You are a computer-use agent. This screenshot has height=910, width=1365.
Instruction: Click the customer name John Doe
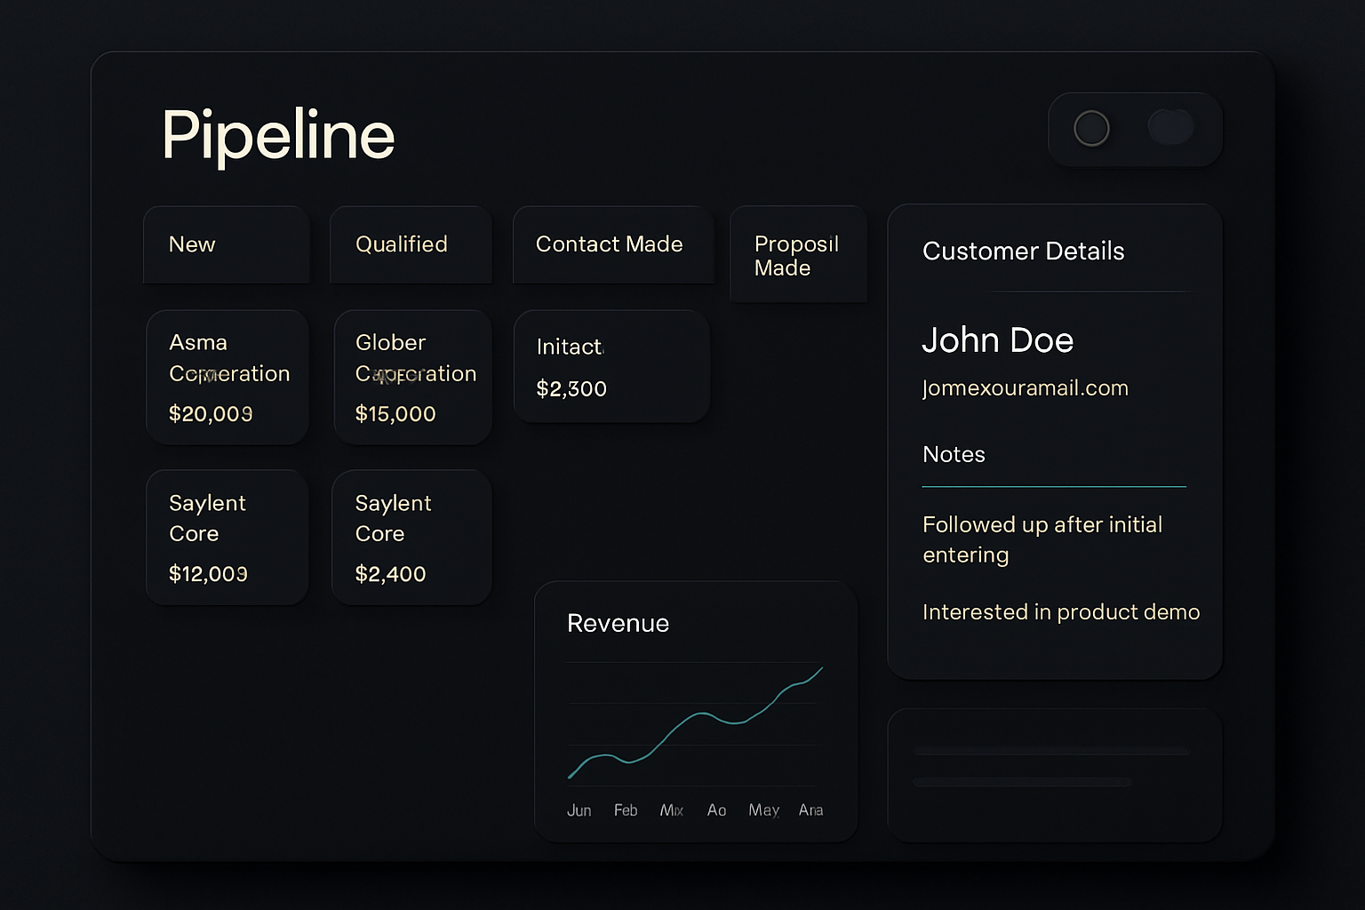998,340
